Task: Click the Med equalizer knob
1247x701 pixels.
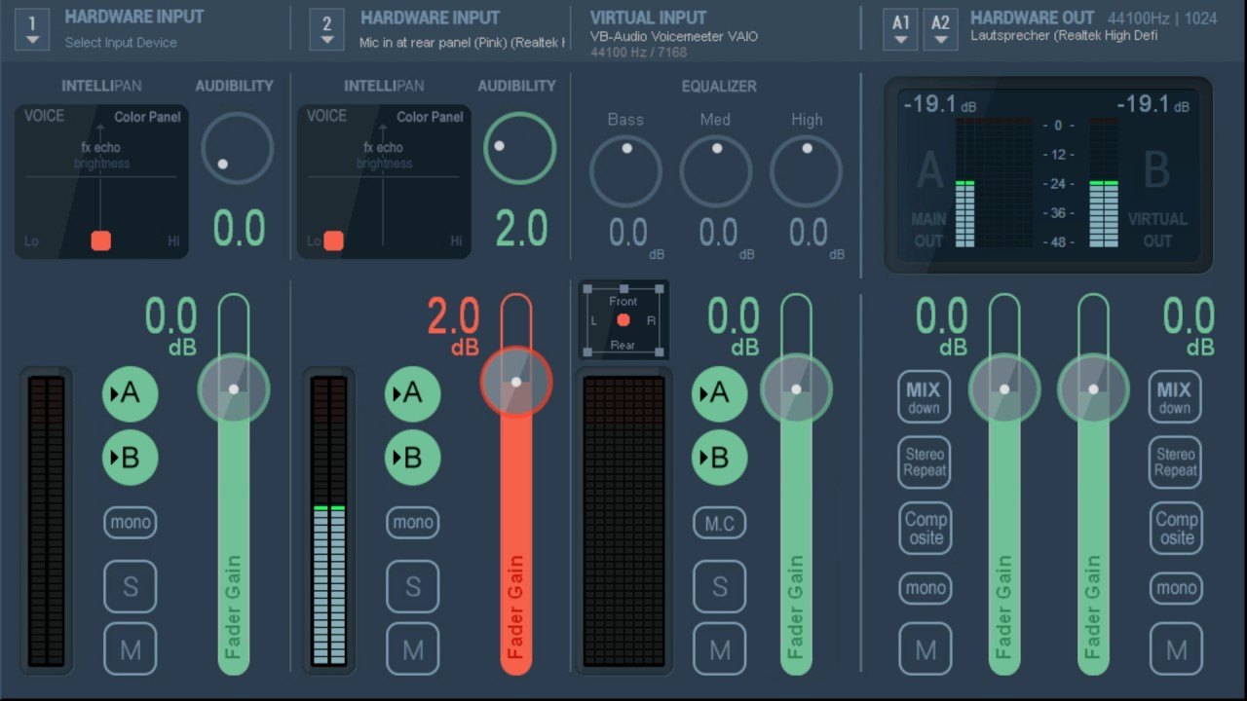Action: (x=716, y=171)
